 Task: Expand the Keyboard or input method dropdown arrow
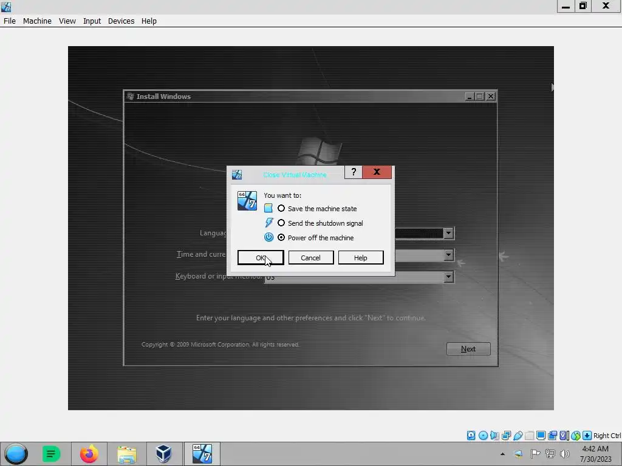pos(448,277)
